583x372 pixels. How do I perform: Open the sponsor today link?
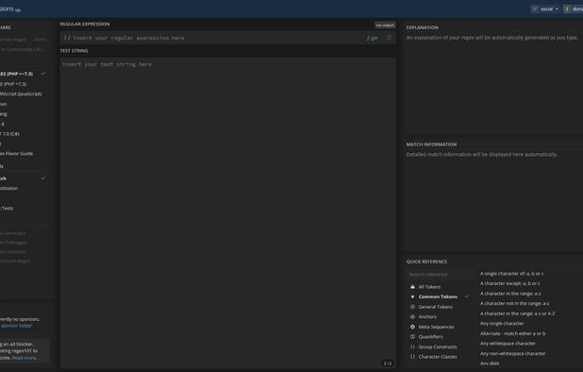tap(16, 326)
